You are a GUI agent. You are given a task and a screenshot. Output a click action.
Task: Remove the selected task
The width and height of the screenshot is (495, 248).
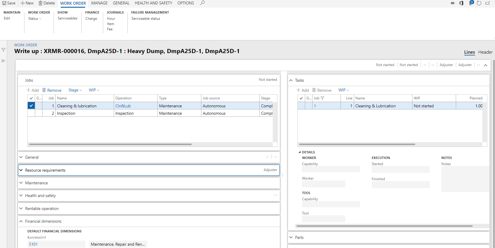322,90
